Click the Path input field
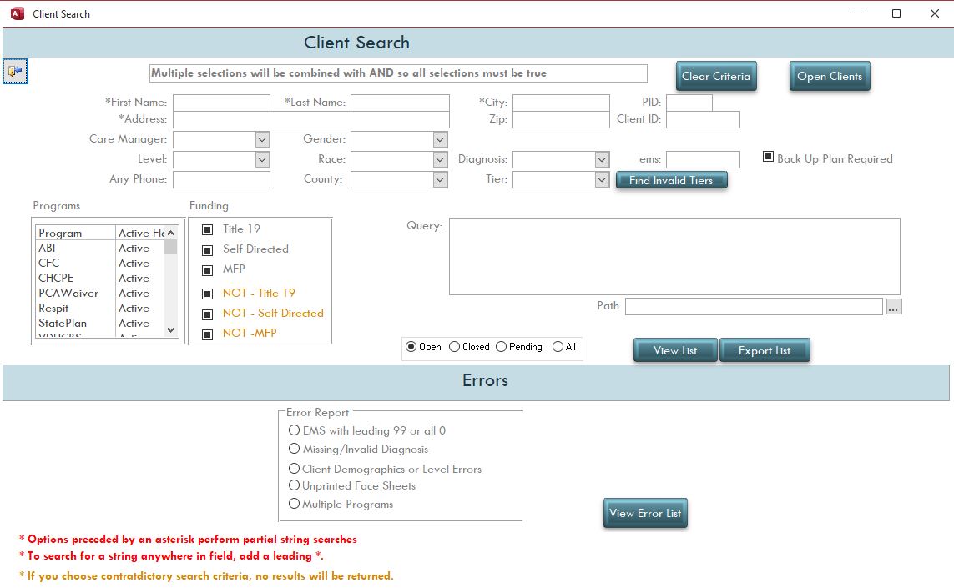954x588 pixels. [x=754, y=306]
